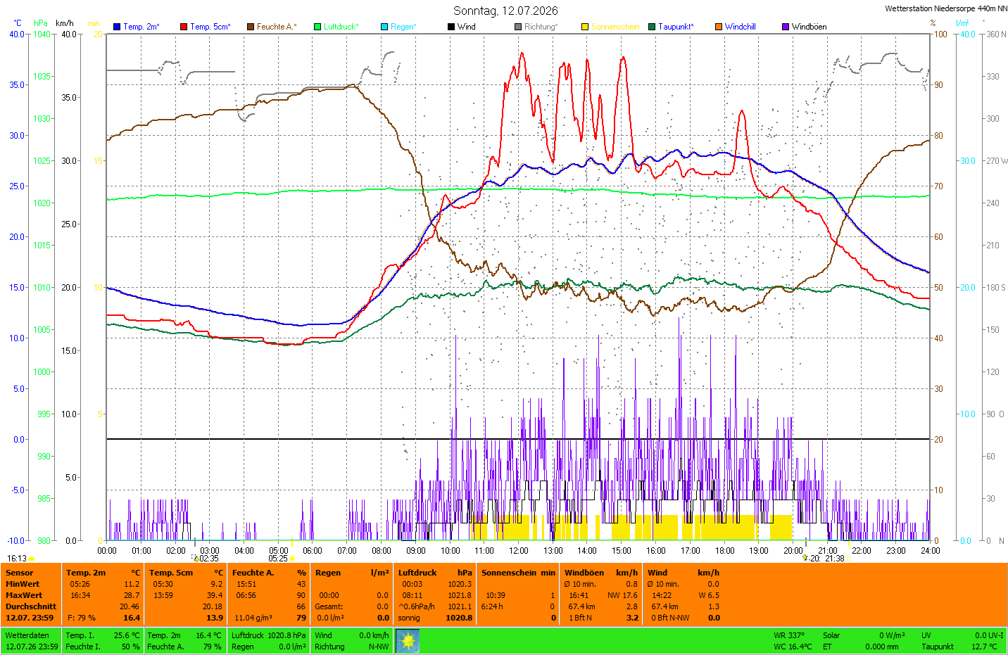Click the brown Feuchte A. legend square

click(x=251, y=27)
